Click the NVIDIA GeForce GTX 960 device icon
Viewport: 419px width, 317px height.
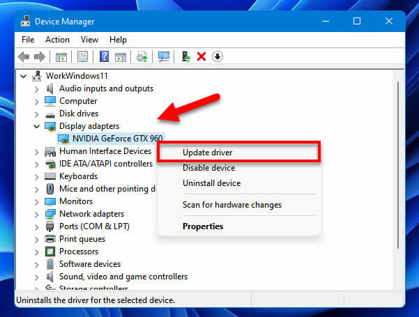tap(63, 139)
